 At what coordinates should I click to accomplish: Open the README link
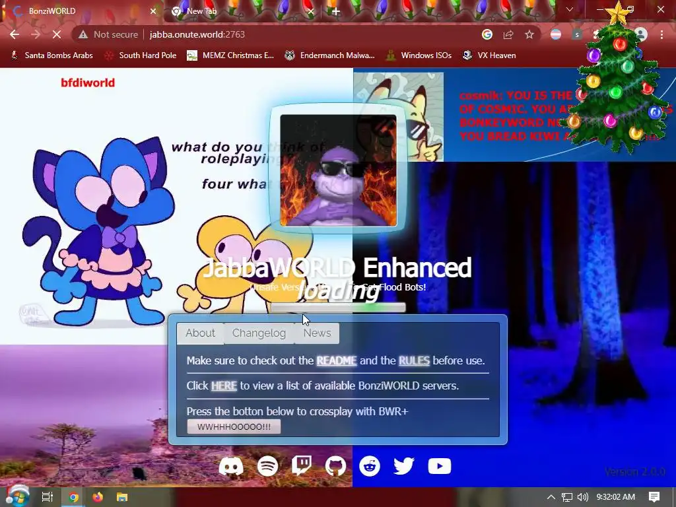336,360
